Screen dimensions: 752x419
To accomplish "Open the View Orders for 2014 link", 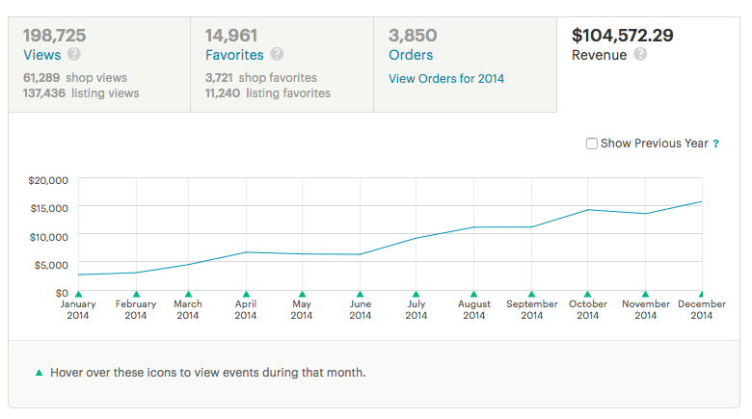I will tap(446, 79).
